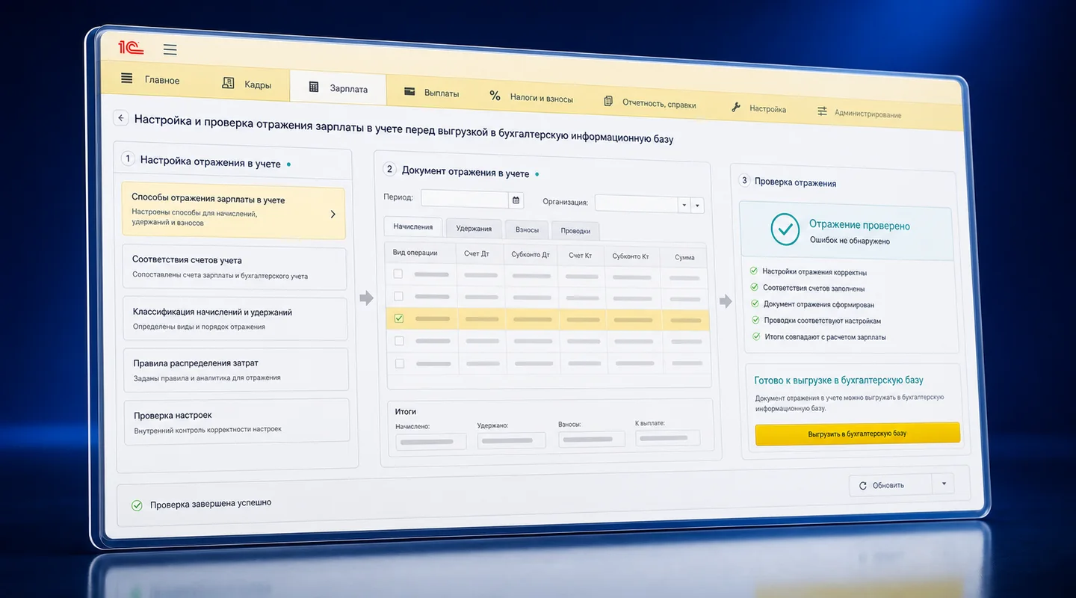Click into the Период input field
Image resolution: width=1076 pixels, height=598 pixels.
click(465, 199)
